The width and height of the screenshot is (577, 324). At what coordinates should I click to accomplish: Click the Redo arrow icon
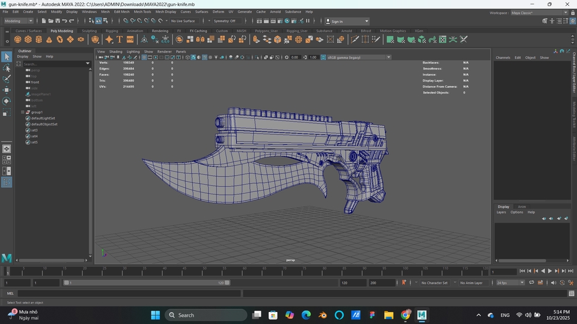click(72, 21)
